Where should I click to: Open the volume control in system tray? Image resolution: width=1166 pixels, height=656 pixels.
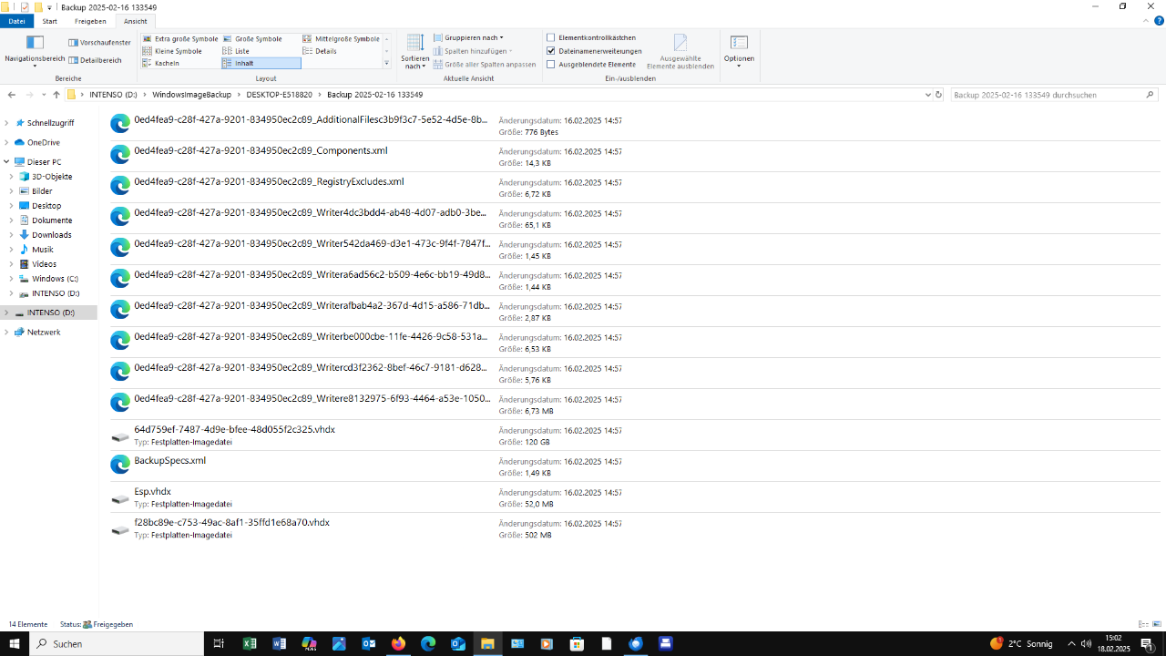[x=1087, y=643]
